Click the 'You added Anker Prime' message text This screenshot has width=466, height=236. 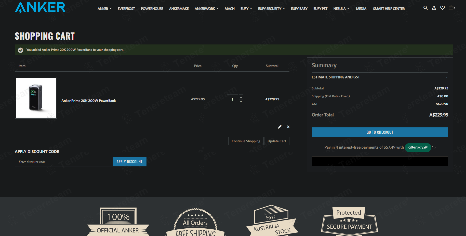click(75, 50)
